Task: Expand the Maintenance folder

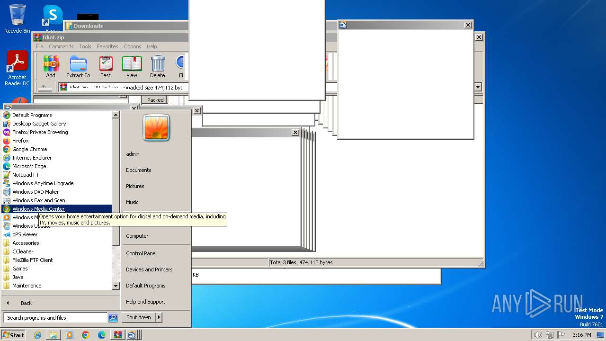Action: 57,286
